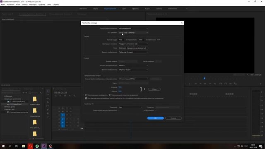Select the Pen tool in tools panel
This screenshot has height=149, width=265.
pos(48,110)
